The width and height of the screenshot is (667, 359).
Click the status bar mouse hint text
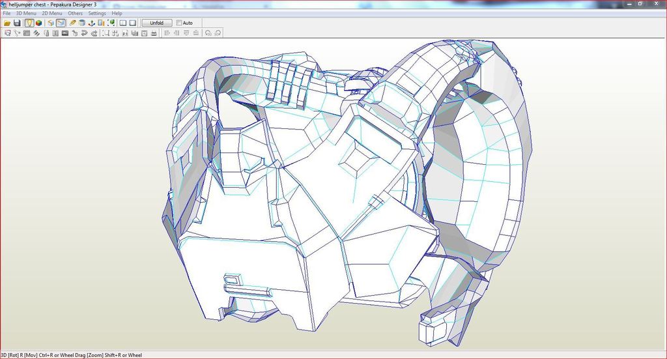71,355
